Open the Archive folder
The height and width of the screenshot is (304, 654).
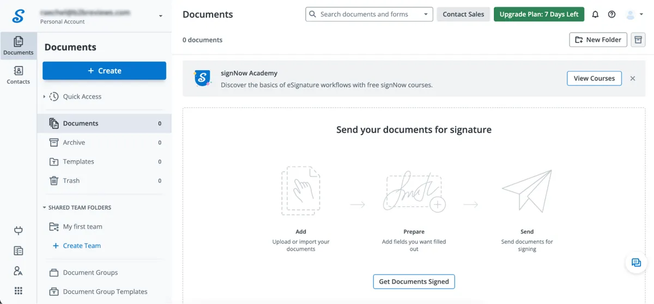[104, 142]
